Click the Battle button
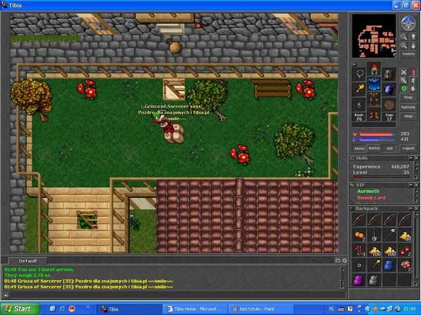421x315 pixels. [x=374, y=148]
